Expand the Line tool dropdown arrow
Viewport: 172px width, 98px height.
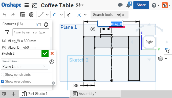click(x=47, y=15)
